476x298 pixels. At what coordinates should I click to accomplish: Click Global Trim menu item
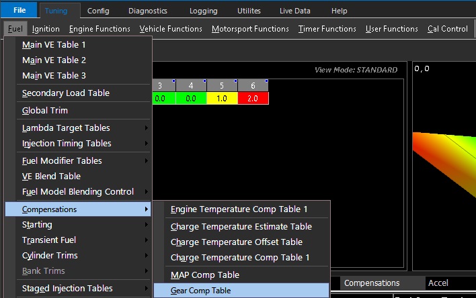(x=44, y=111)
